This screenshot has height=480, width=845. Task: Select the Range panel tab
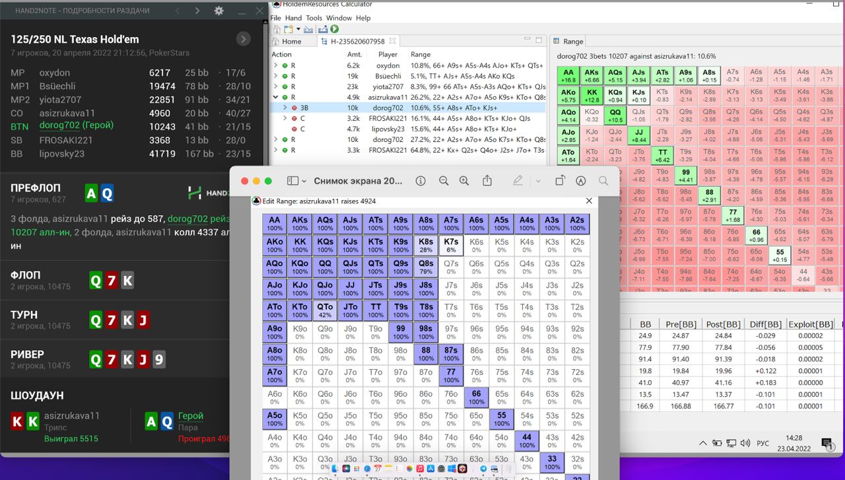pos(568,41)
